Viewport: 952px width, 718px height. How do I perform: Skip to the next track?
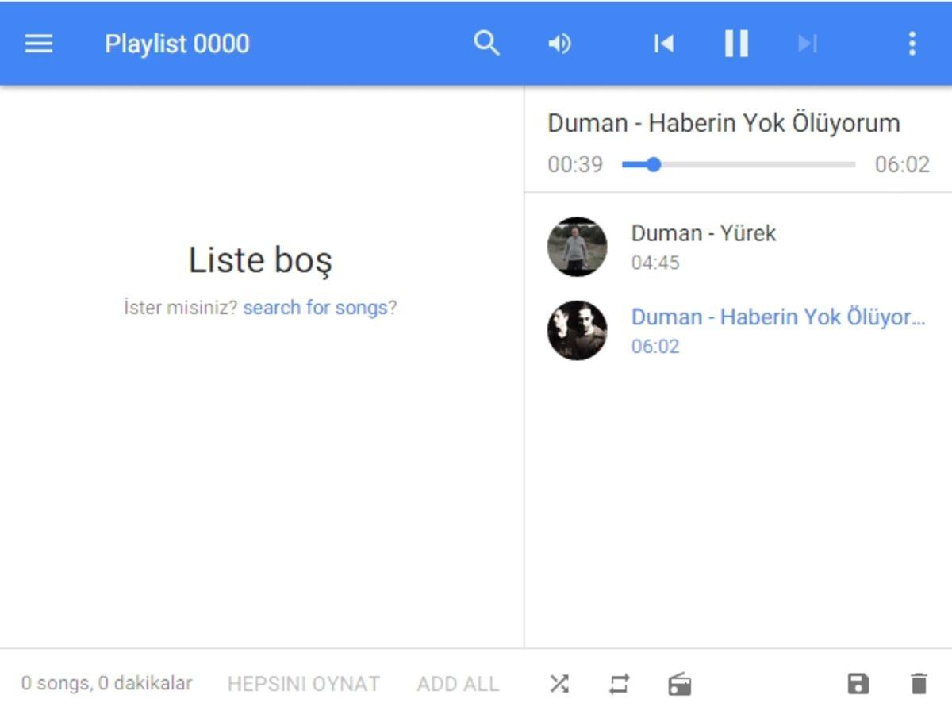pos(807,44)
